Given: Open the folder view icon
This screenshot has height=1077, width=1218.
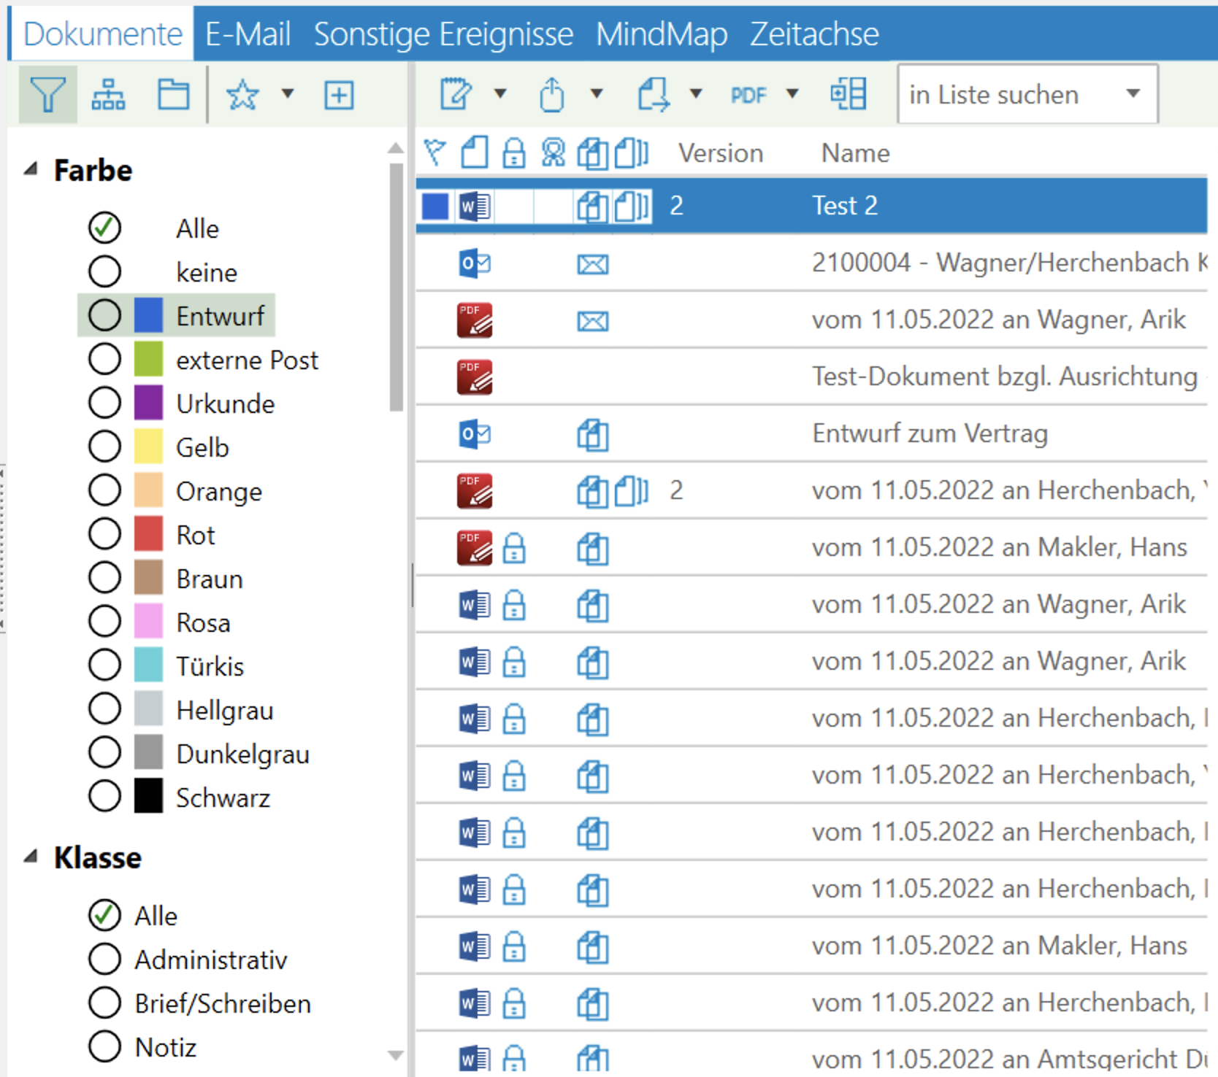Looking at the screenshot, I should tap(173, 95).
